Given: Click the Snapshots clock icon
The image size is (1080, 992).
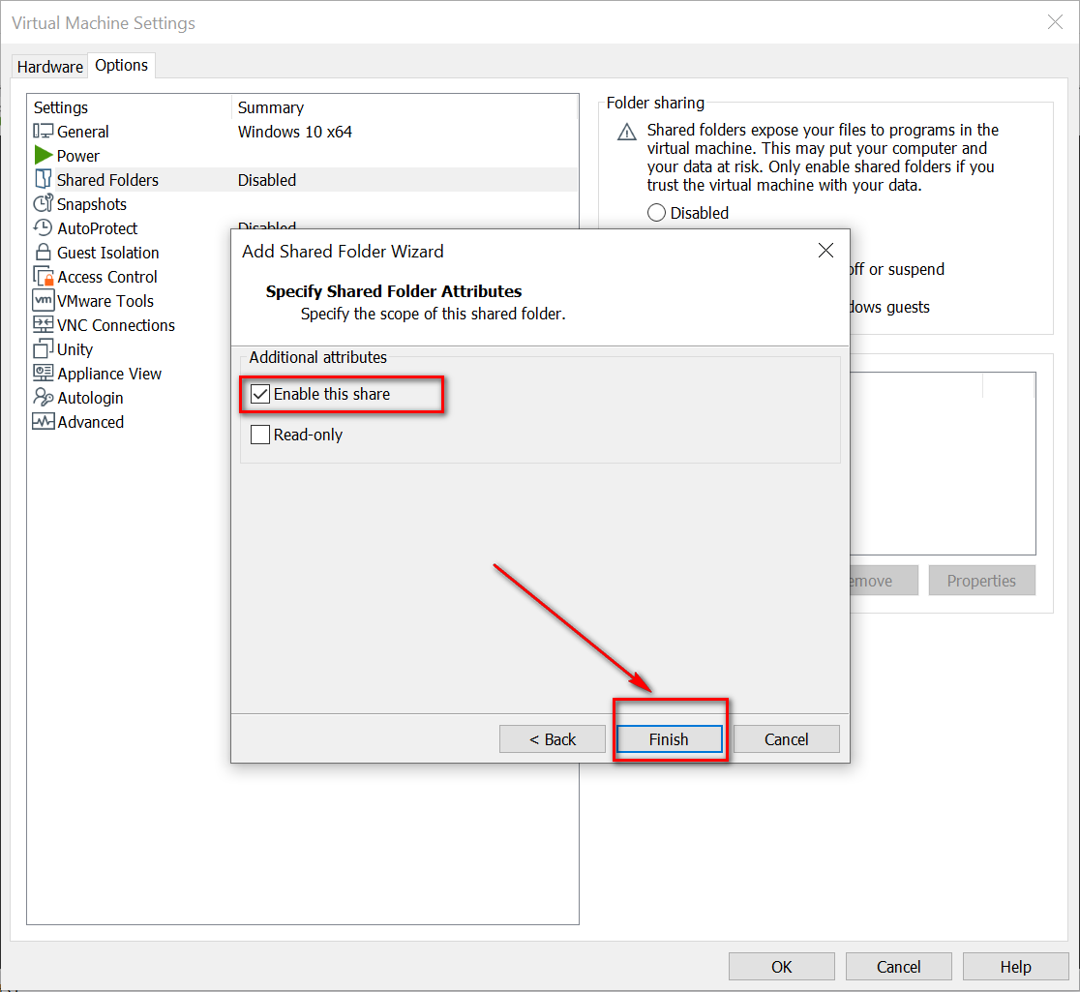Looking at the screenshot, I should point(44,203).
